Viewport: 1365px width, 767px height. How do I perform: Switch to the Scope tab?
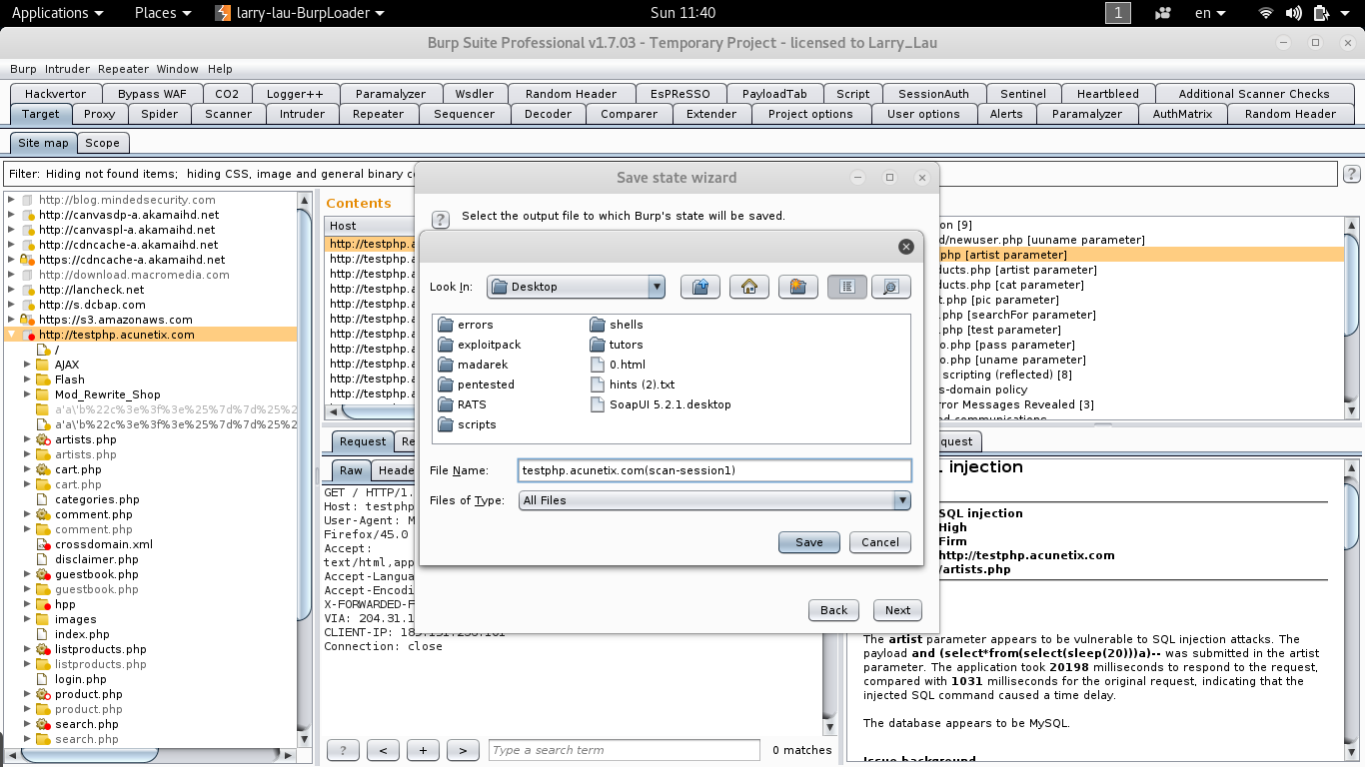[102, 143]
